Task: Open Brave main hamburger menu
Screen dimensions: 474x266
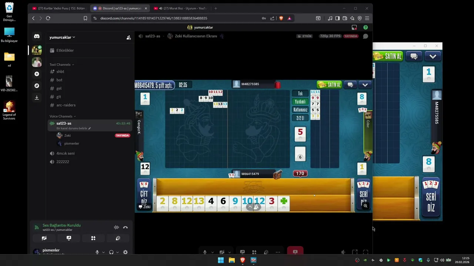Action: [x=367, y=18]
